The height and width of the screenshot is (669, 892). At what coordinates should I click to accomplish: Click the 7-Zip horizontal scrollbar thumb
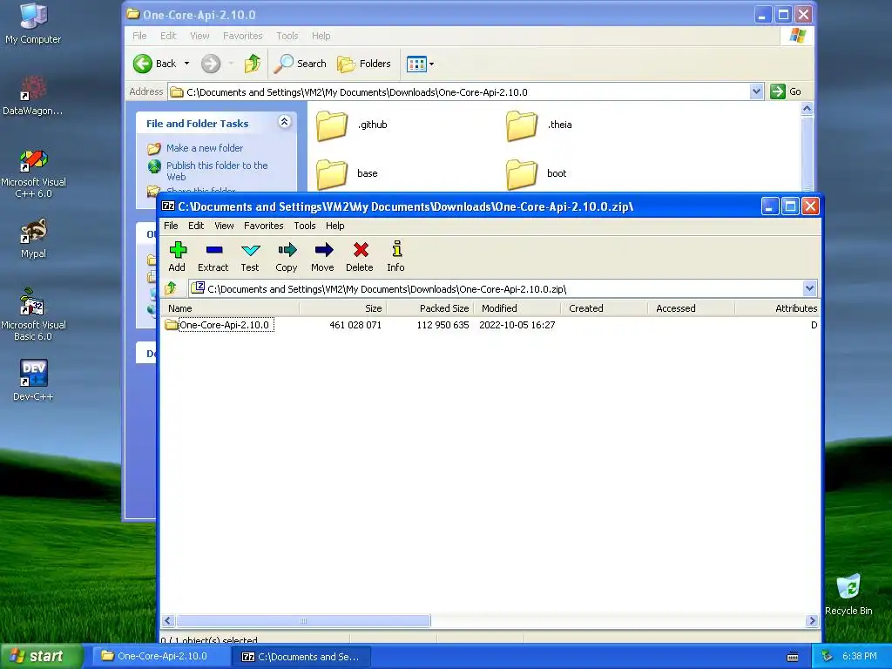click(303, 620)
